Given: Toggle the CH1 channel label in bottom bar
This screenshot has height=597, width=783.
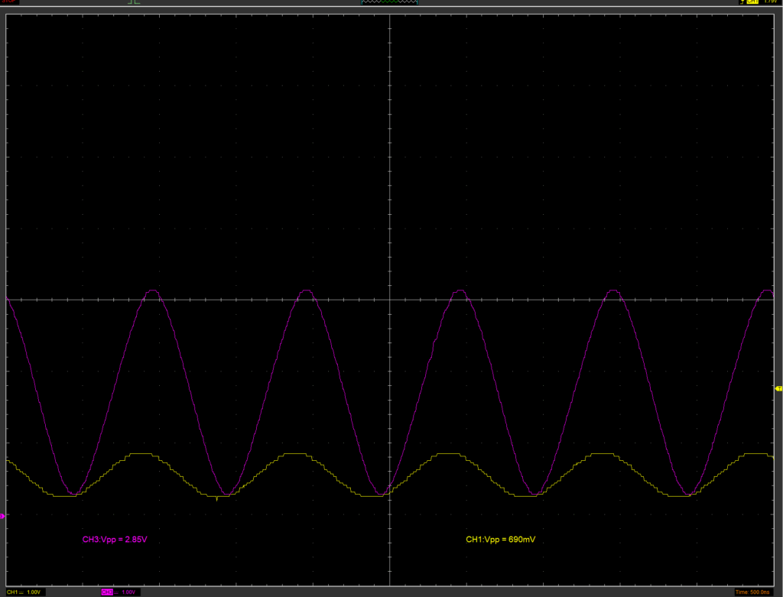Looking at the screenshot, I should [x=11, y=592].
